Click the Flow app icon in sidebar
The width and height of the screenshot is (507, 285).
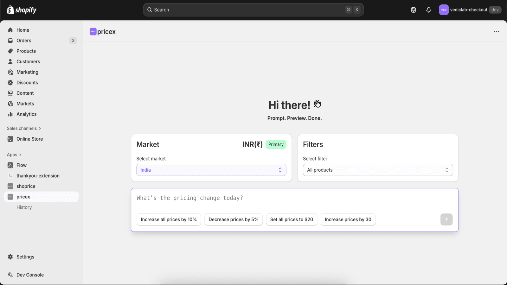point(10,165)
